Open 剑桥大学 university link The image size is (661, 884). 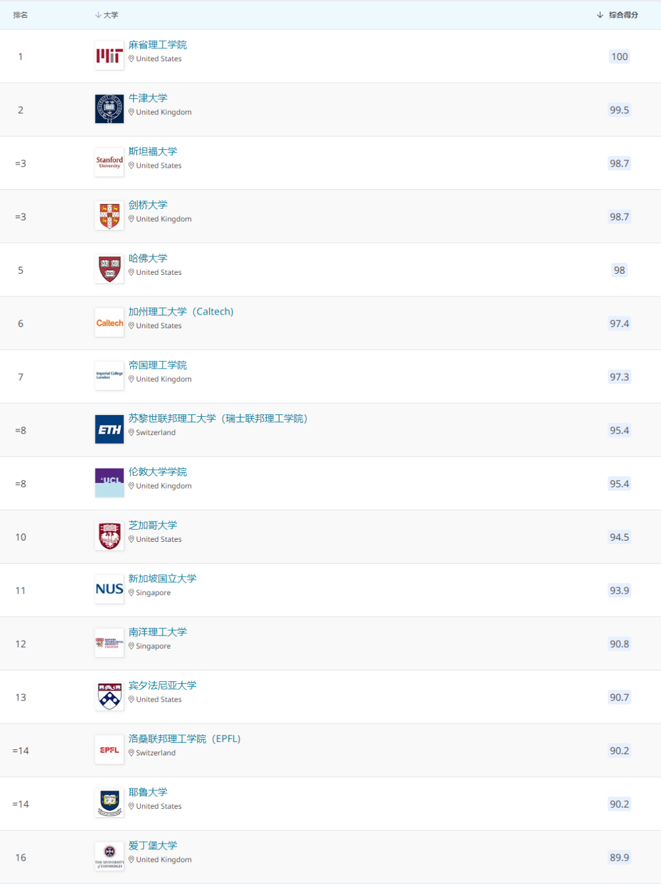(x=148, y=205)
